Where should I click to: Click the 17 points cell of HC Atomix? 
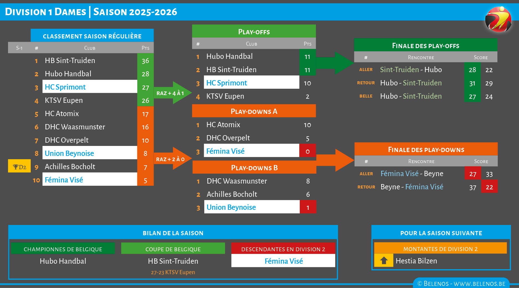pos(145,114)
